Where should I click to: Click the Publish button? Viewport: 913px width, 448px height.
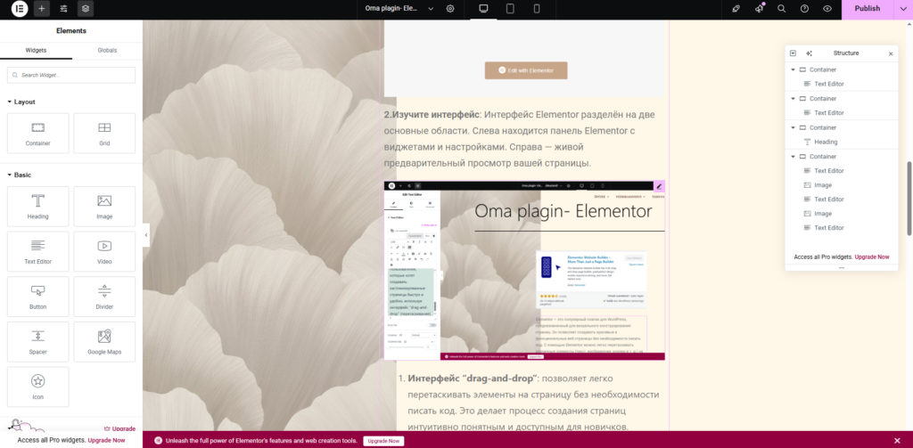coord(867,9)
